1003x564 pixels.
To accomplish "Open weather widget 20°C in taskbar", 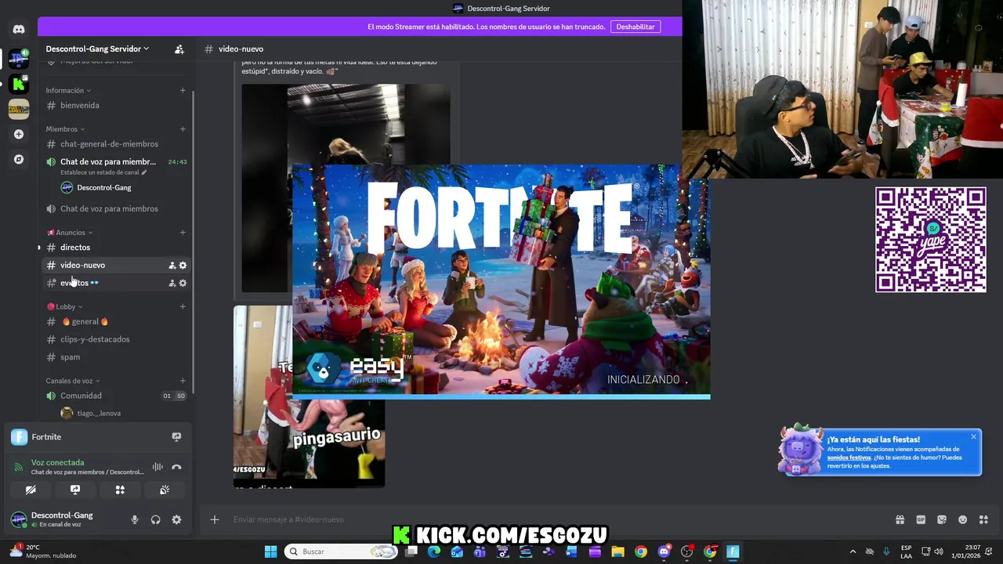I will (42, 551).
